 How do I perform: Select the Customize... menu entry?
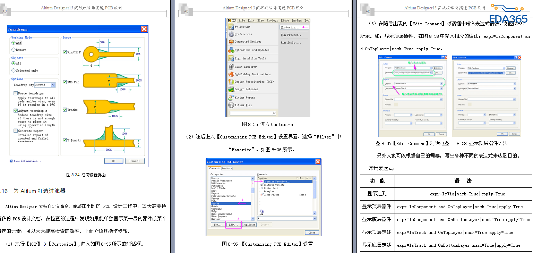pyautogui.click(x=294, y=27)
